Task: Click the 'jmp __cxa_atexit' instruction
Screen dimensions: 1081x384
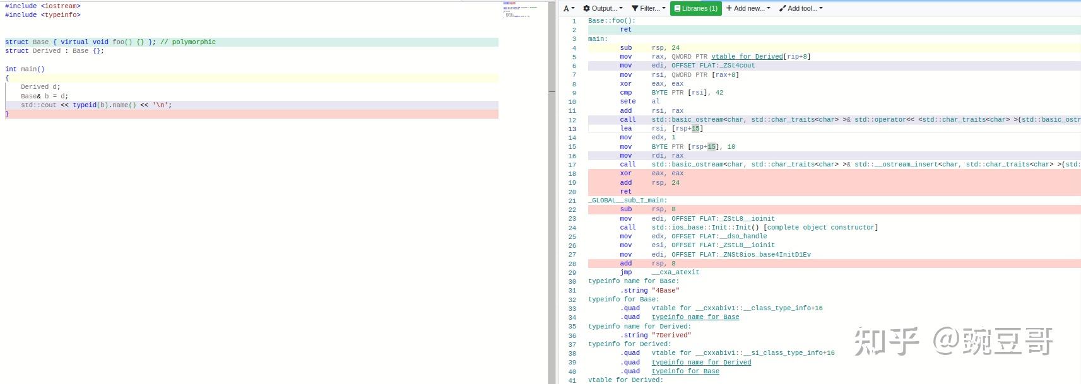Action: coord(659,272)
